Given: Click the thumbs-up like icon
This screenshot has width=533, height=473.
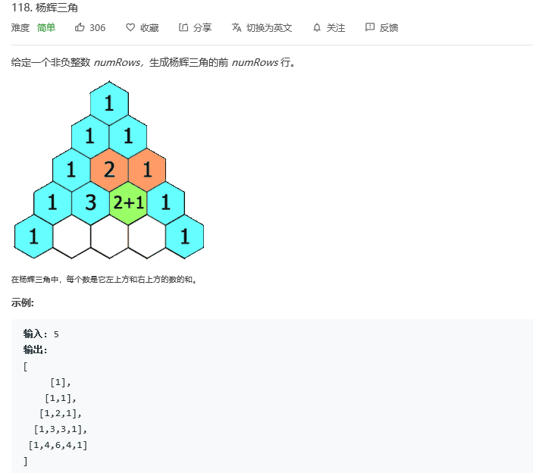Looking at the screenshot, I should pos(80,27).
